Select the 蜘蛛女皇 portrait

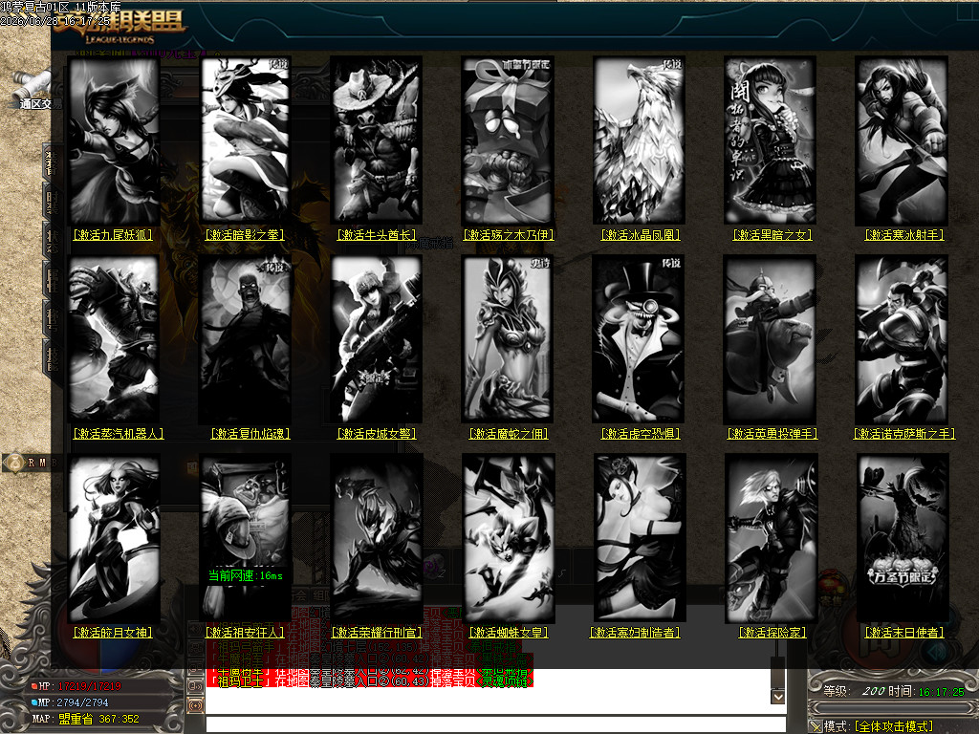click(x=509, y=538)
